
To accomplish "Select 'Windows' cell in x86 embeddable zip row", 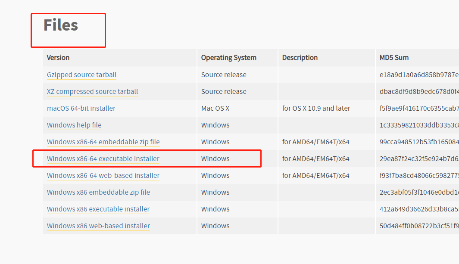I will pyautogui.click(x=215, y=192).
